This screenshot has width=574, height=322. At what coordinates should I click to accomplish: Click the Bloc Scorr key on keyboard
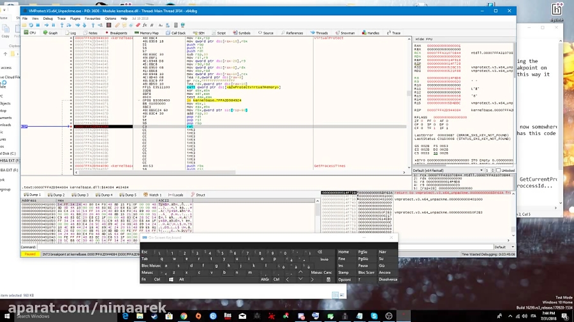point(366,273)
